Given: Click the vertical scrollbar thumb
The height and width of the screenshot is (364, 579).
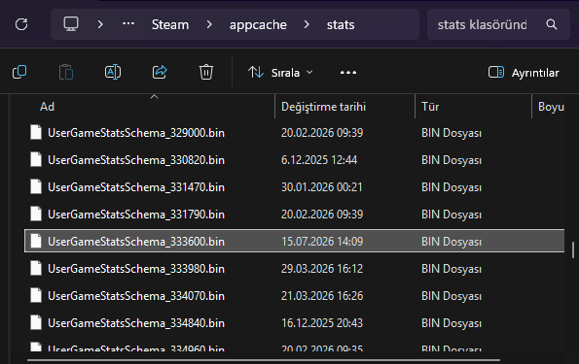Looking at the screenshot, I should pos(573,250).
